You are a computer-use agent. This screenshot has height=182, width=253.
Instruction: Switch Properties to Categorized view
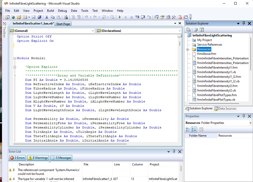point(188,129)
